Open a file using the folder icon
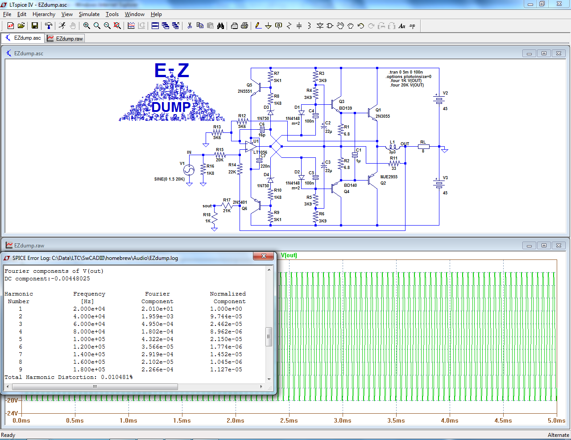571x440 pixels. 21,26
